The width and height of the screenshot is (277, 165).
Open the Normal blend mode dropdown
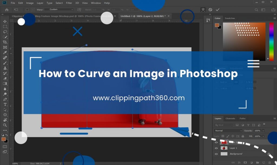[x=228, y=131]
